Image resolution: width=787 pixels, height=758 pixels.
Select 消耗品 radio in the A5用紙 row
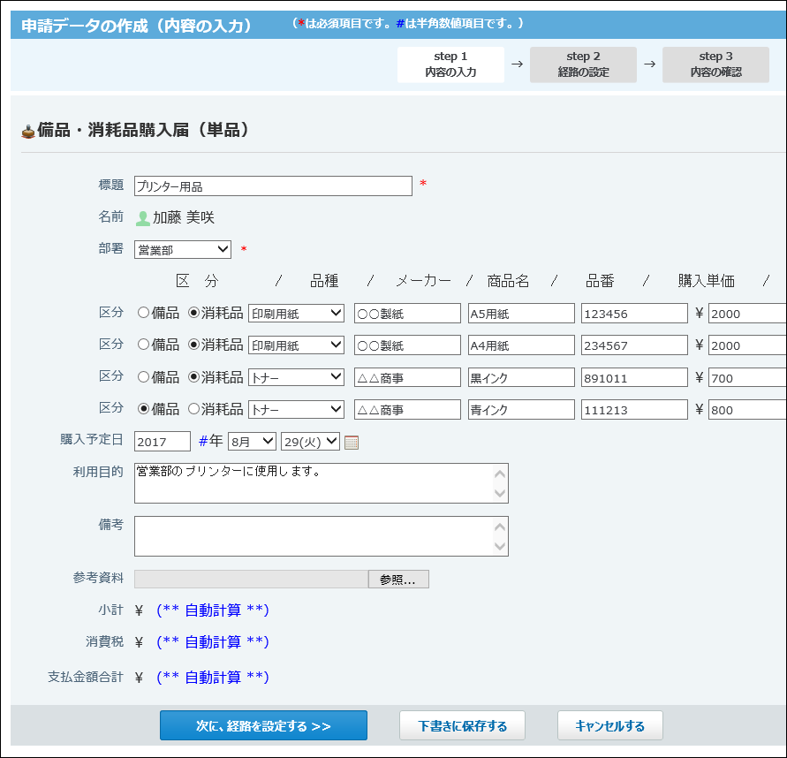(193, 313)
